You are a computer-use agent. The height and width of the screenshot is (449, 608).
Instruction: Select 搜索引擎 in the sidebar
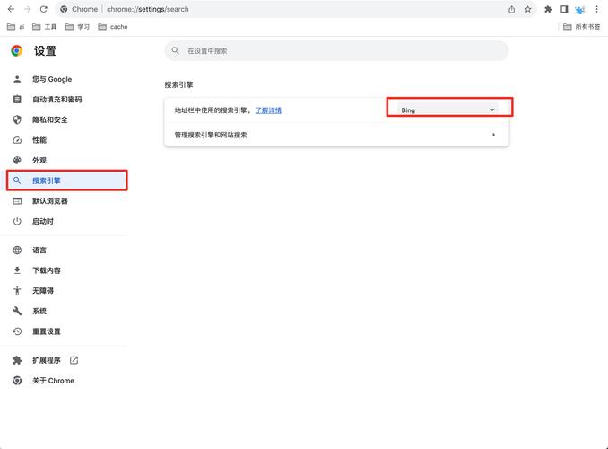click(66, 180)
